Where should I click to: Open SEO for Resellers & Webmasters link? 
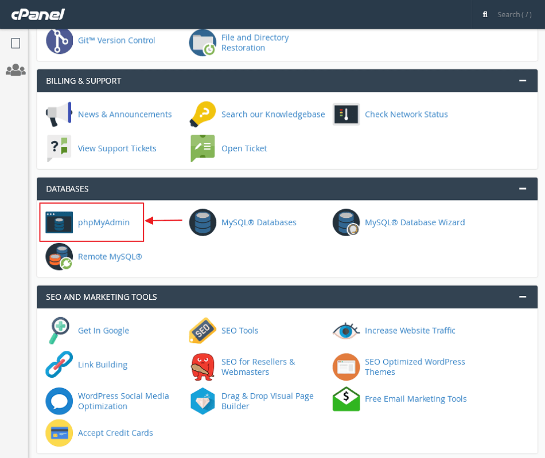click(258, 367)
